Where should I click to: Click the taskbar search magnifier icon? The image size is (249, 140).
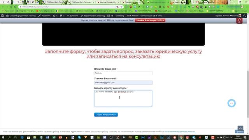pos(9,137)
